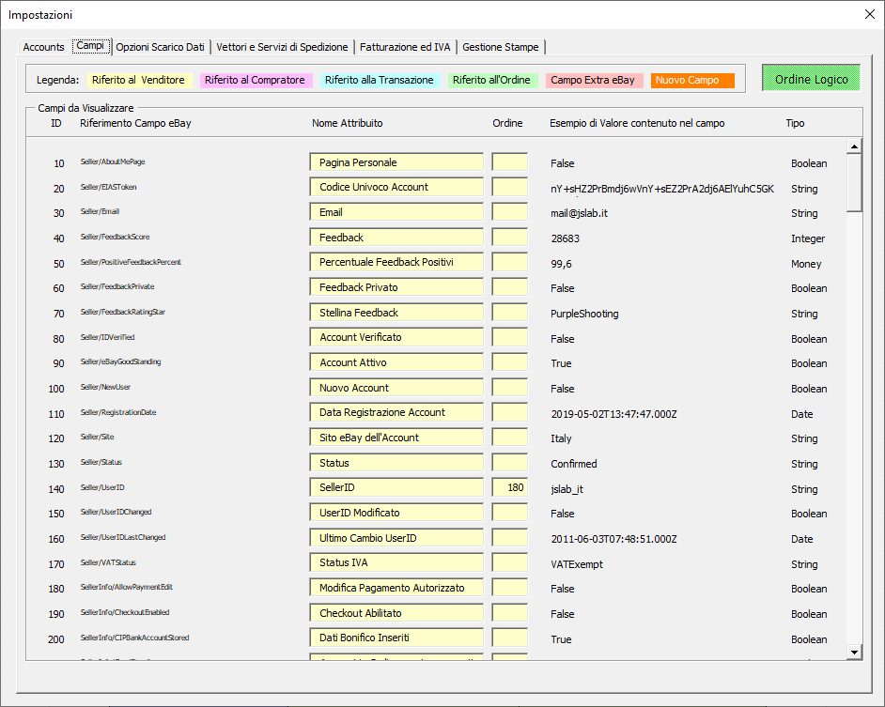Edit the Account Attivo name field
This screenshot has width=885, height=707.
(396, 362)
